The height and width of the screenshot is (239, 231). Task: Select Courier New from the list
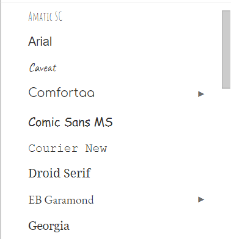pyautogui.click(x=68, y=148)
